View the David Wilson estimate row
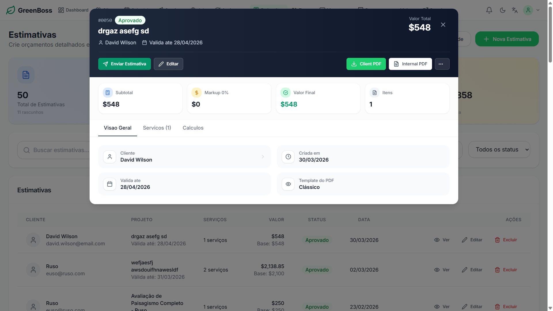Viewport: 553px width, 311px height. (442, 240)
